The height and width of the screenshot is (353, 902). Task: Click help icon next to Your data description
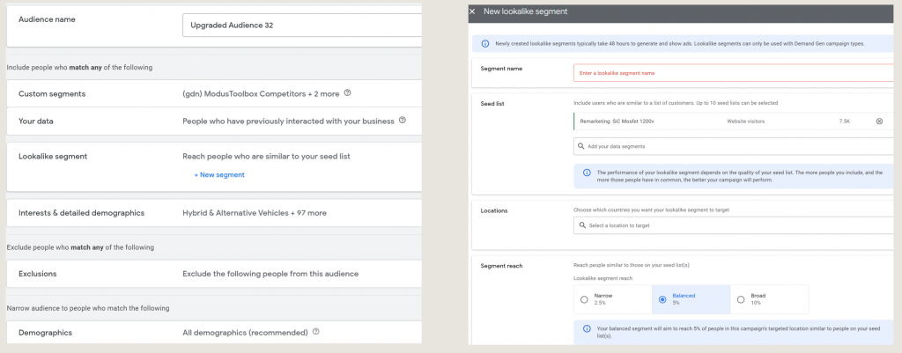click(403, 120)
